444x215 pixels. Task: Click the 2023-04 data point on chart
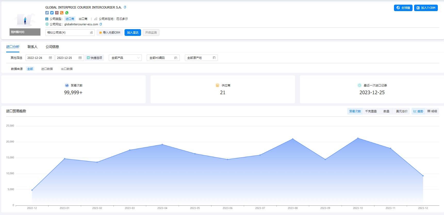[162, 144]
